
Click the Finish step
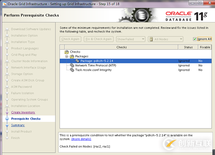pyautogui.click(x=16, y=138)
